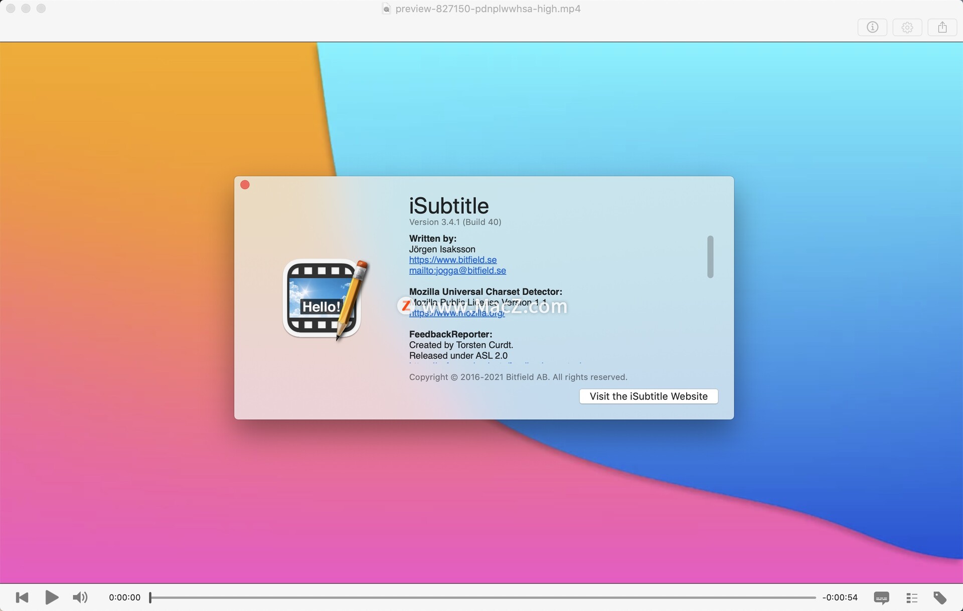Play the video
The image size is (963, 611).
click(52, 597)
